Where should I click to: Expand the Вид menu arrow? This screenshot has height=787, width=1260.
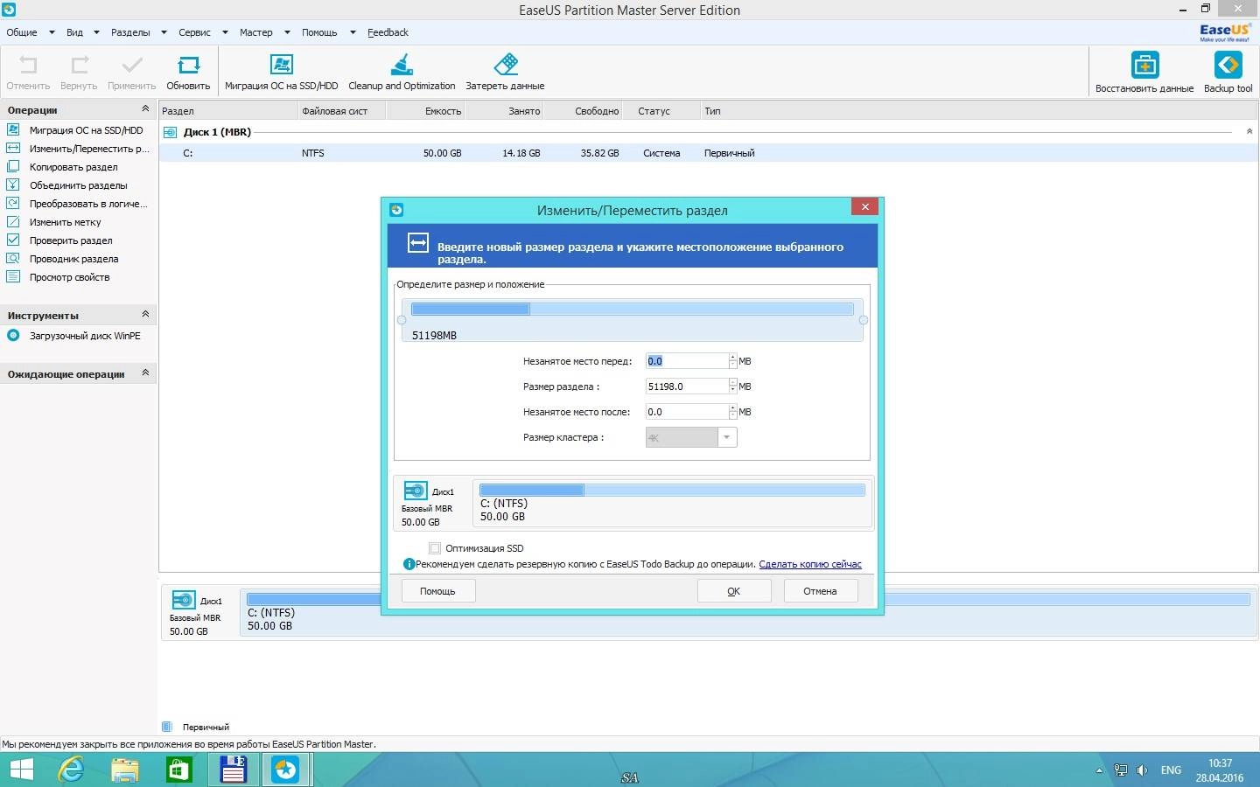[x=96, y=32]
